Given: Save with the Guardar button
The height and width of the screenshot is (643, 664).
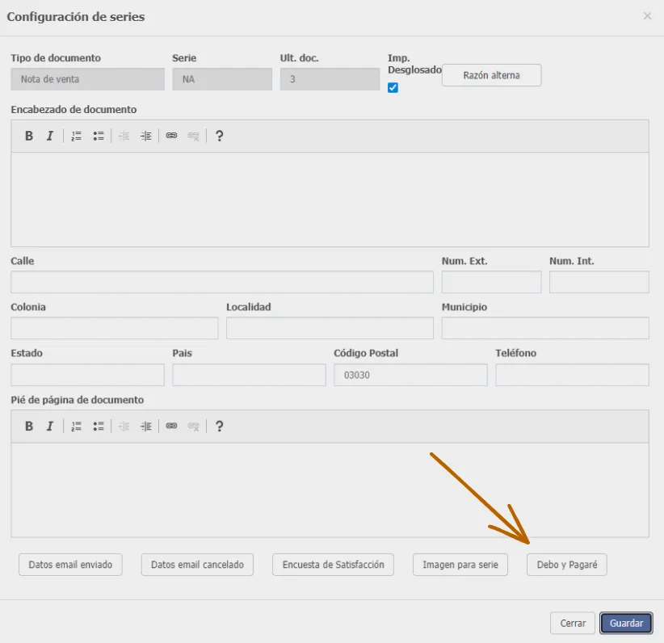Looking at the screenshot, I should coord(626,623).
